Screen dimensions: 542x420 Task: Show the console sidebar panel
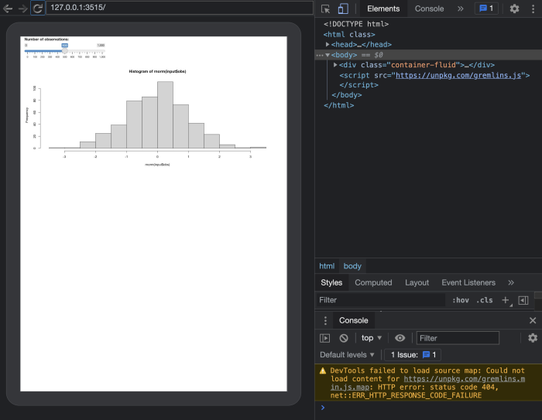coord(325,338)
